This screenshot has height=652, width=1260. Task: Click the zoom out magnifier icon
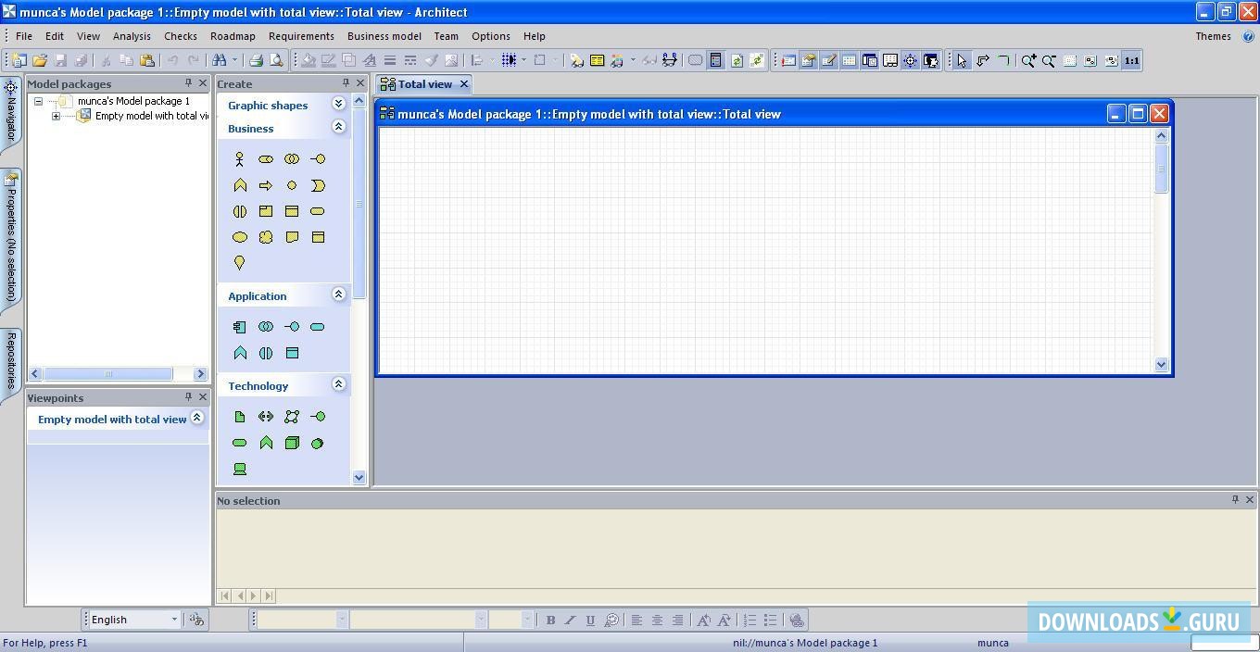click(x=1049, y=61)
